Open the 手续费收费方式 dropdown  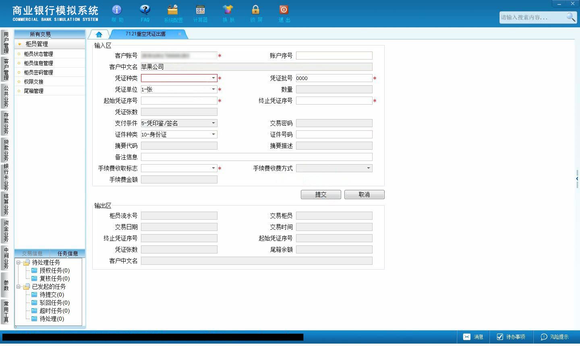369,168
